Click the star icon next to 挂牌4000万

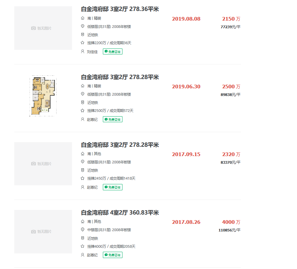83,246
